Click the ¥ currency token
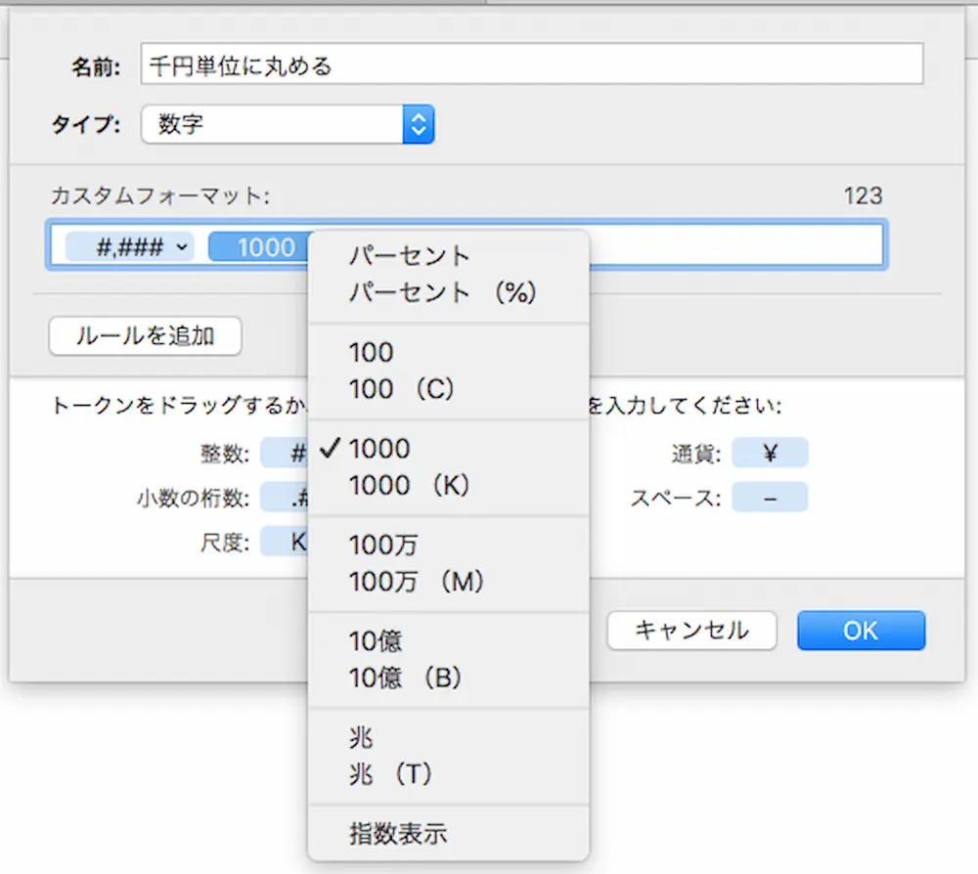978x874 pixels. [770, 454]
